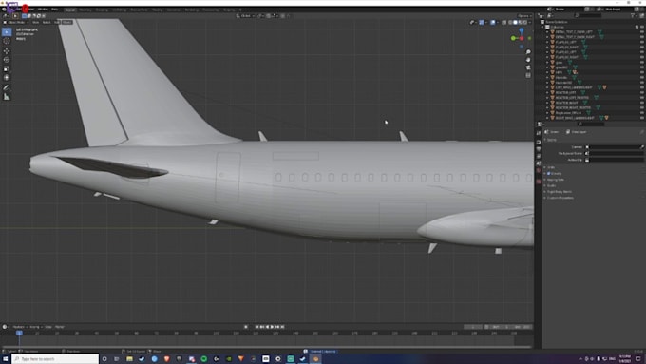646x364 pixels.
Task: Enable the Gravity checkbox in Scene properties
Action: [x=549, y=174]
